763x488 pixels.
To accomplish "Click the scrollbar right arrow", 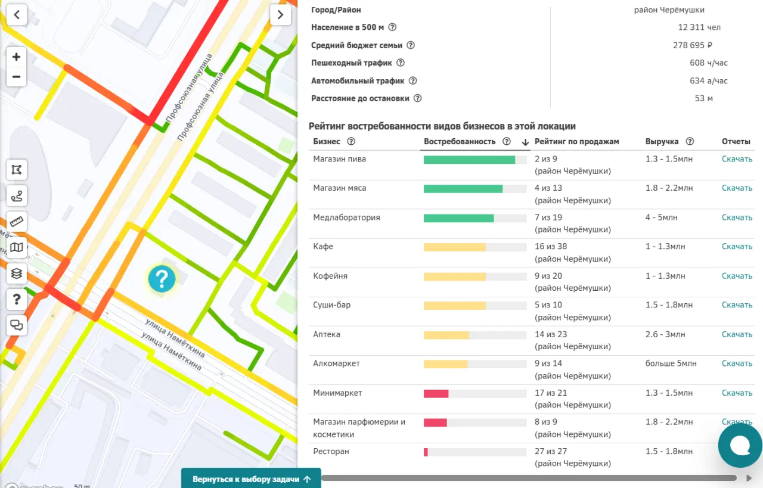I will [749, 478].
